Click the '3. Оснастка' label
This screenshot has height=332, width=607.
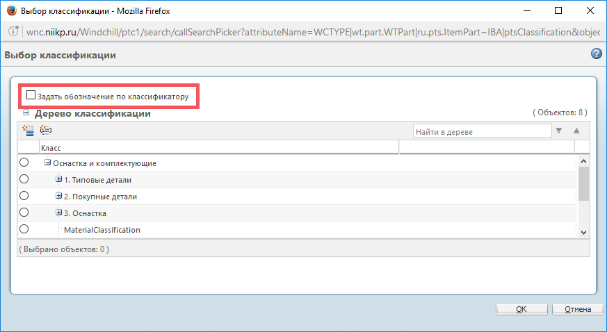coord(85,213)
